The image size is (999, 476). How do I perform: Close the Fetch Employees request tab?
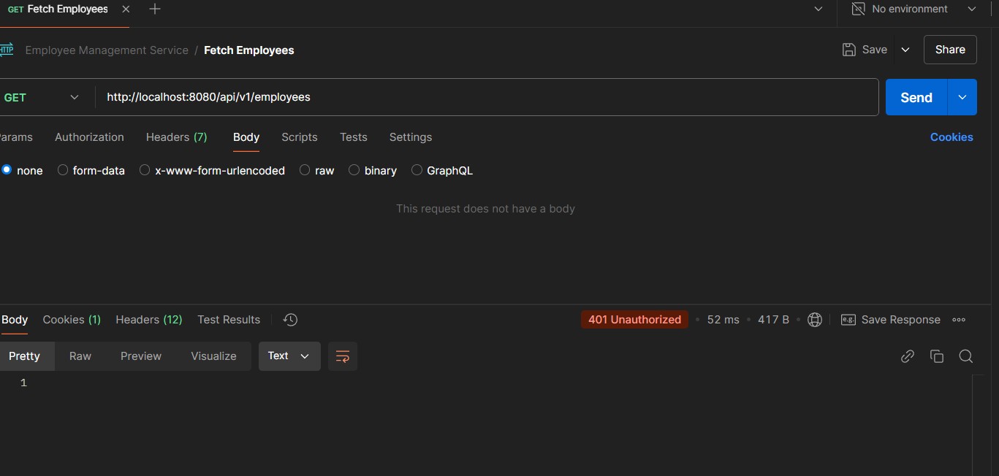point(126,9)
